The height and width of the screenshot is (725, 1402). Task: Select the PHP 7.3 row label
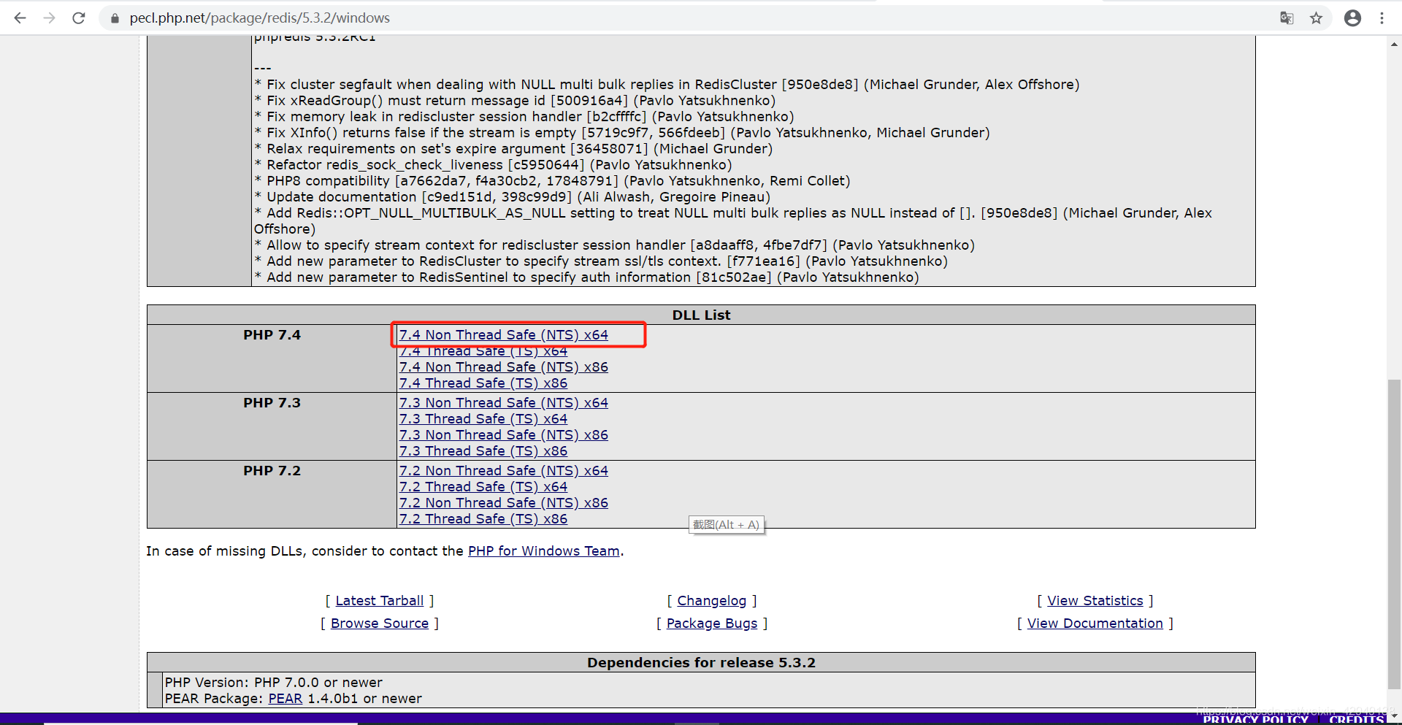point(272,402)
